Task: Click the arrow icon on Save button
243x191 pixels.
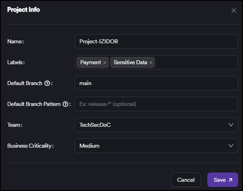Action: [230, 180]
